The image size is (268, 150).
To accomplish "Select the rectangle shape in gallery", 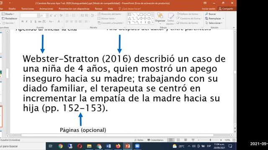I will (141, 15).
